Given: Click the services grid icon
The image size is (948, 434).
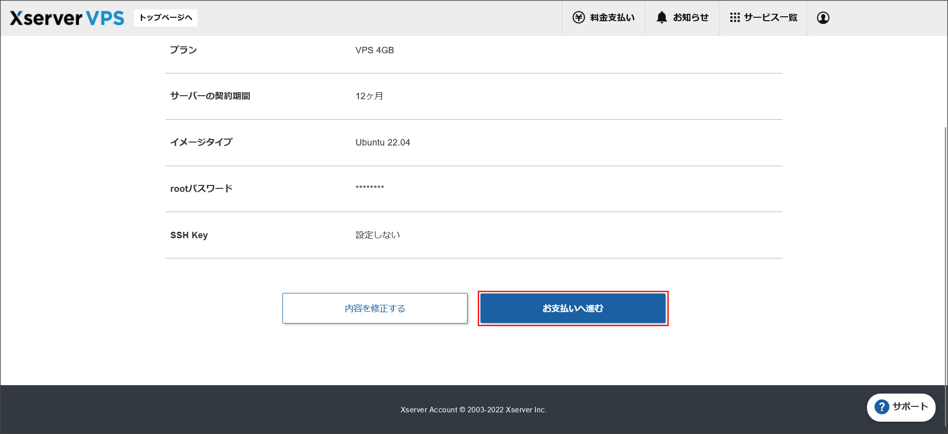Looking at the screenshot, I should (x=735, y=18).
